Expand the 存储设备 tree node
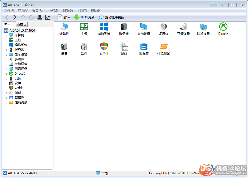The height and width of the screenshot is (178, 248). pyautogui.click(x=6, y=64)
